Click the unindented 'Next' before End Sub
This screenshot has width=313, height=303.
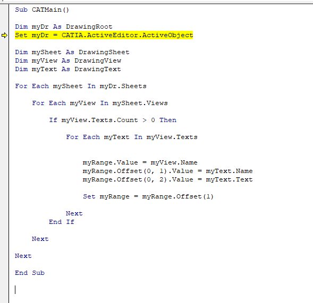pos(23,256)
